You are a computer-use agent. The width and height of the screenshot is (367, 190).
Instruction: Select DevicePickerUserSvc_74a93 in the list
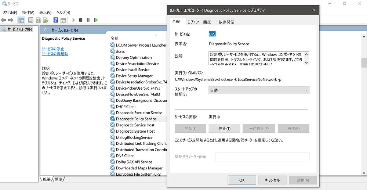[x=138, y=88]
